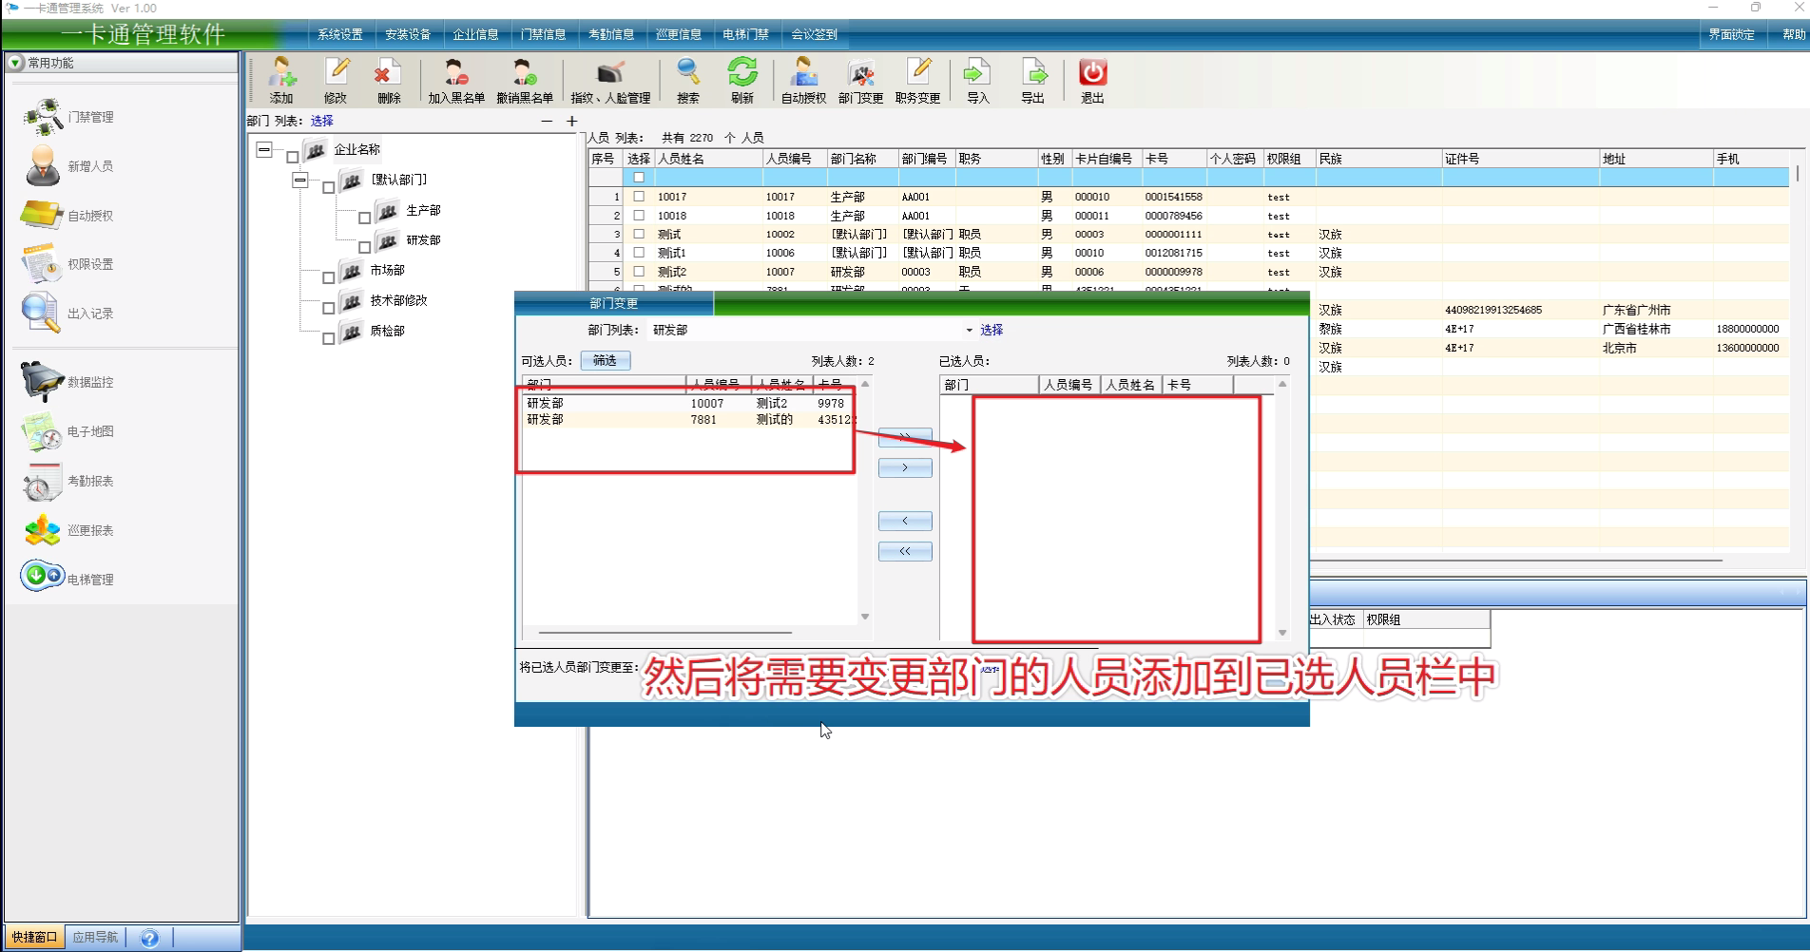Tick the 市场部 department checkbox
The height and width of the screenshot is (952, 1810).
click(x=328, y=277)
